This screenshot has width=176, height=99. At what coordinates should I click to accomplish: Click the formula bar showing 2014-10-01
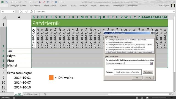coord(104,12)
